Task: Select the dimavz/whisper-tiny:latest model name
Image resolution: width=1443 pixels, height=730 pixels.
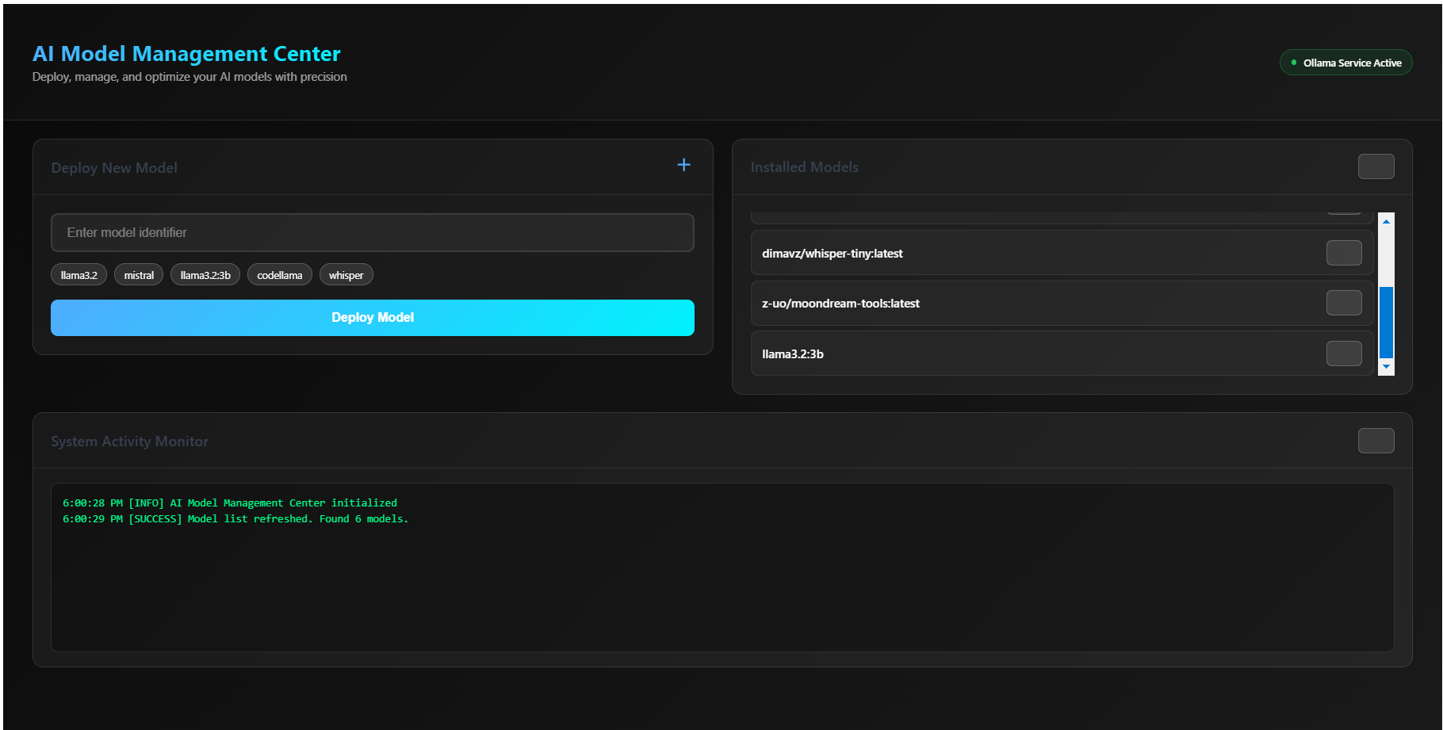Action: click(832, 254)
